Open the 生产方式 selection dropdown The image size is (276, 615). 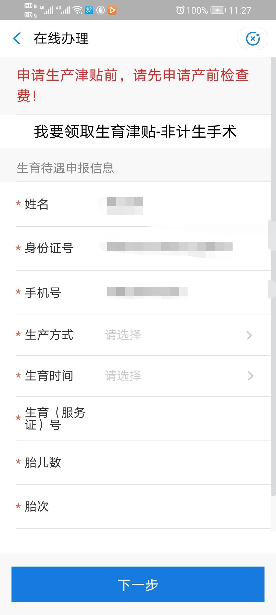point(179,335)
